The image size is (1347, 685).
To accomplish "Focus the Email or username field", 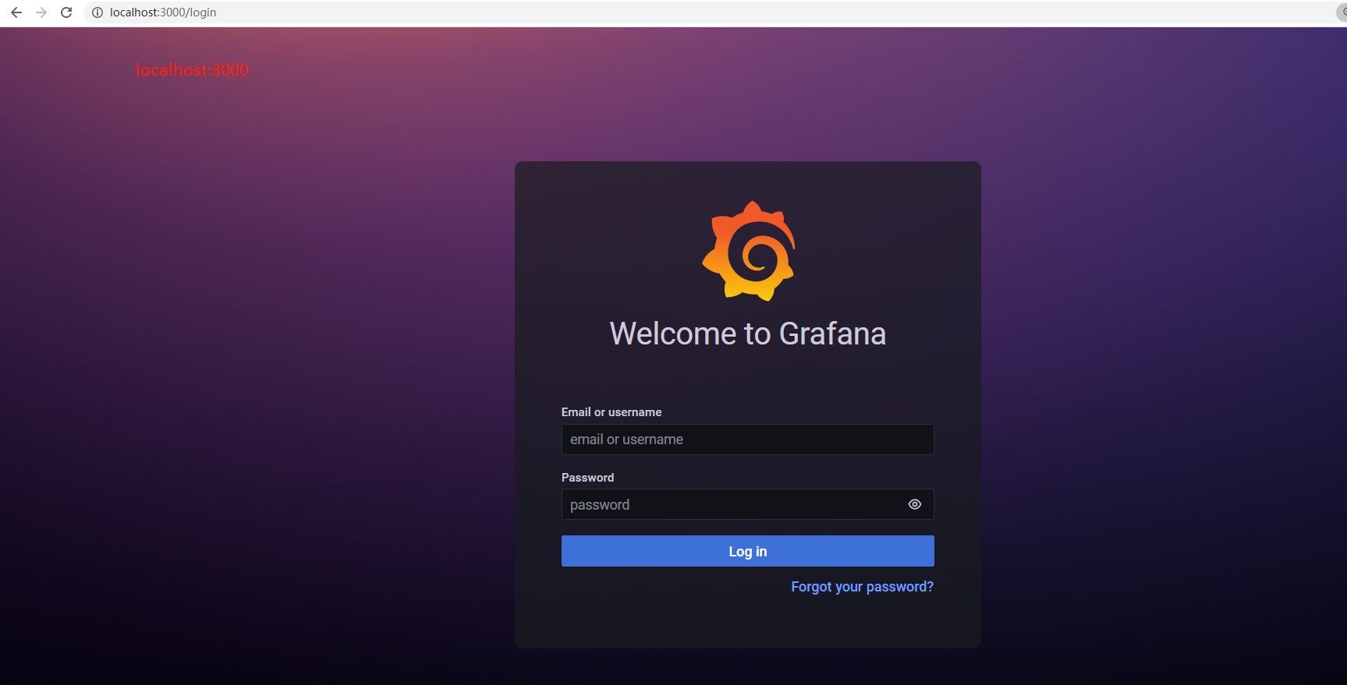I will (x=747, y=440).
